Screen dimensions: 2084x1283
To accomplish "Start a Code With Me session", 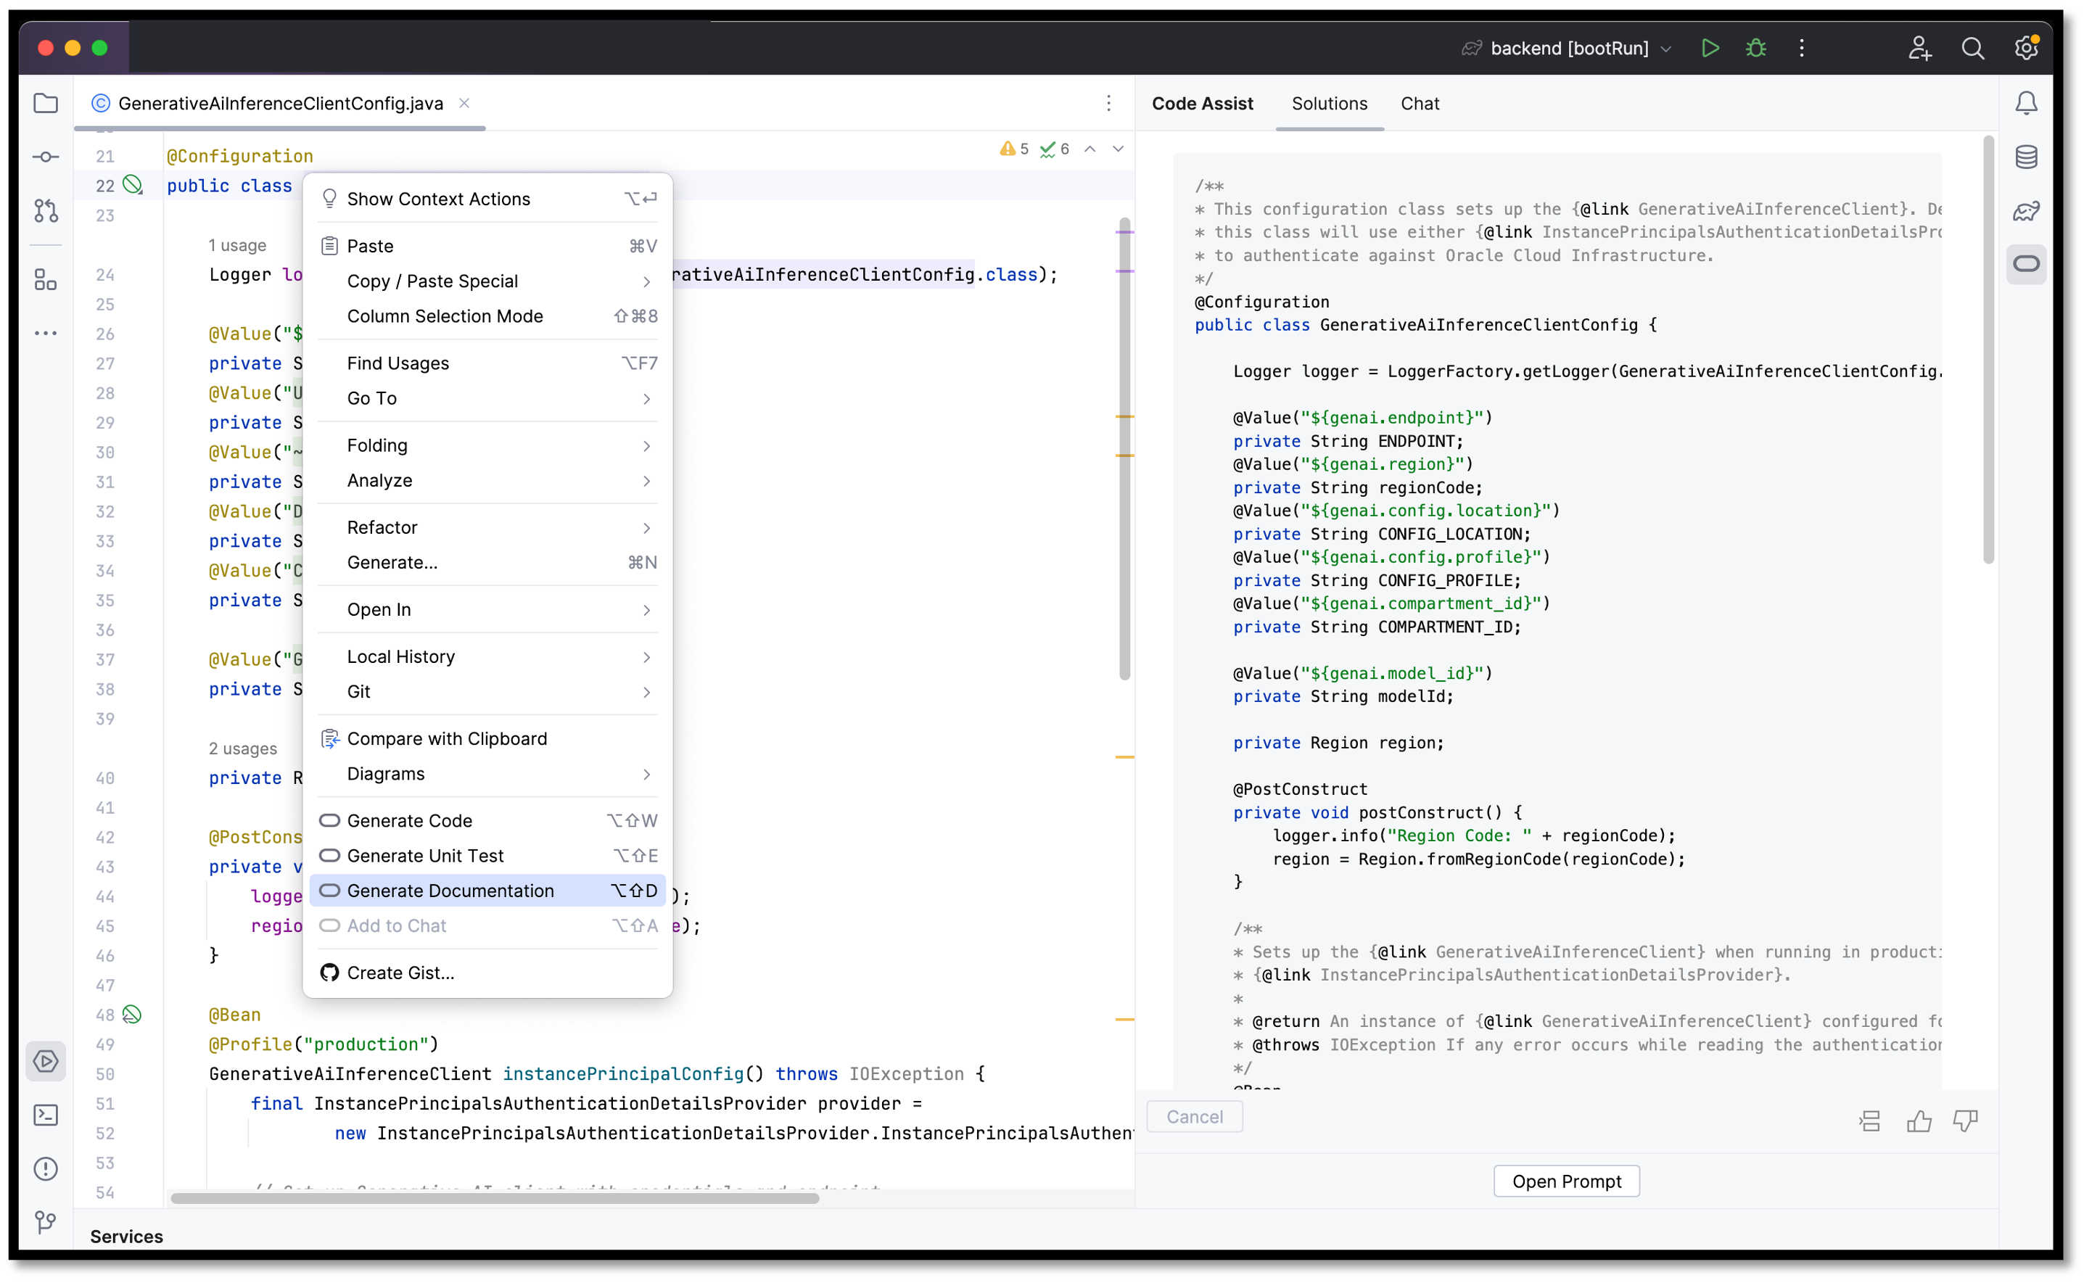I will point(1920,49).
